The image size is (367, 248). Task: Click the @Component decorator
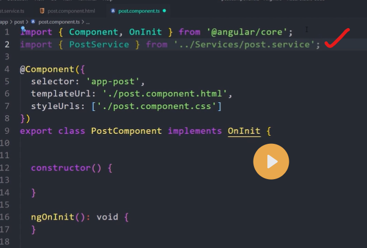(x=50, y=69)
